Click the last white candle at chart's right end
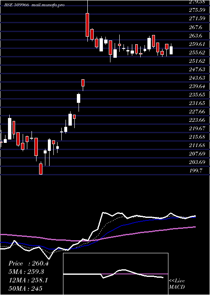Viewport: 210px width, 295px height. click(x=171, y=50)
